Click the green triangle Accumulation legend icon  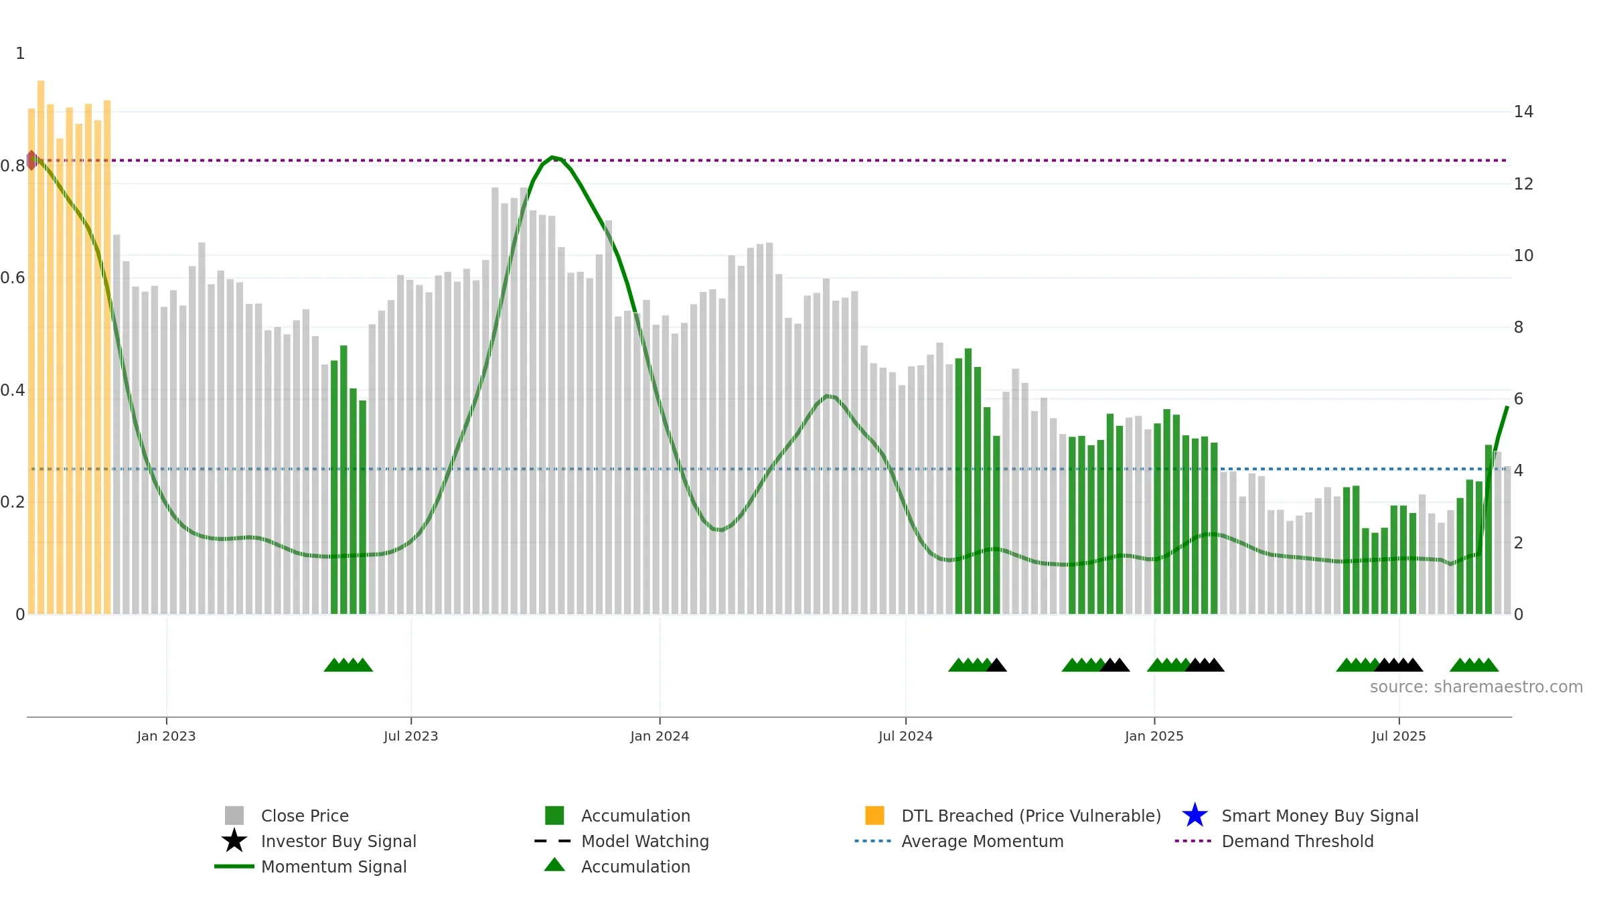(554, 865)
